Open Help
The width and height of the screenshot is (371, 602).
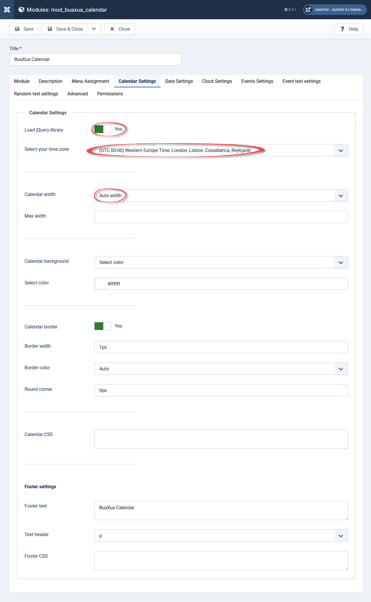(x=349, y=29)
